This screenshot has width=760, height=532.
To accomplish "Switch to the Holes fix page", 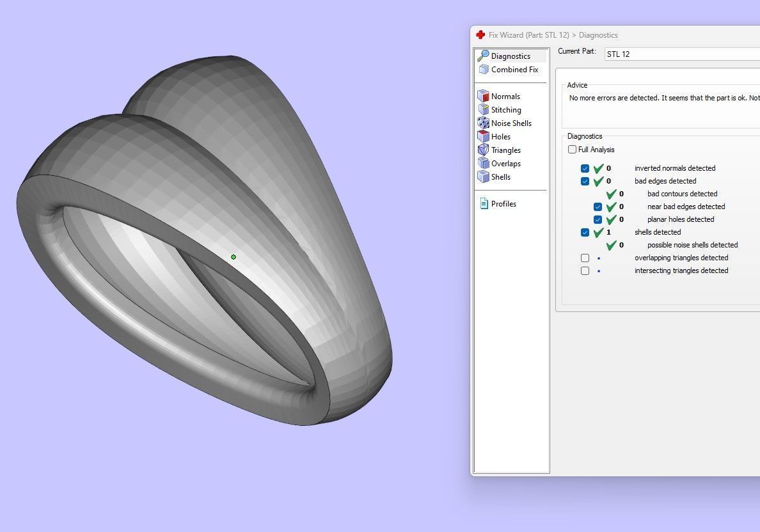I will coord(501,137).
